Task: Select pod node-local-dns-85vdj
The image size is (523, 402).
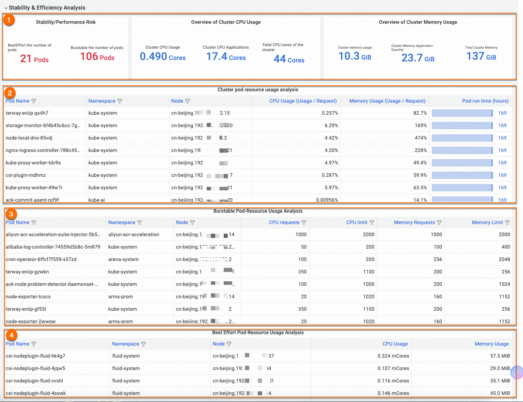Action: point(29,138)
